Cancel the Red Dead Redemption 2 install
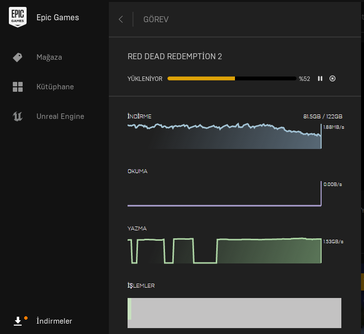364x334 pixels. click(x=332, y=78)
